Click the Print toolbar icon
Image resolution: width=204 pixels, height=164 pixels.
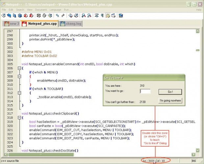click(121, 15)
